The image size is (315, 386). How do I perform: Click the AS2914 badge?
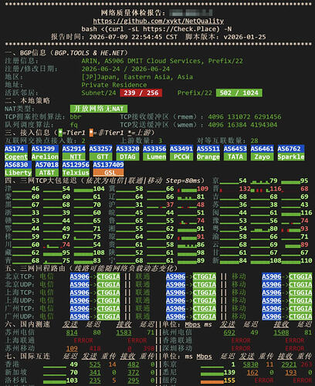[74, 148]
